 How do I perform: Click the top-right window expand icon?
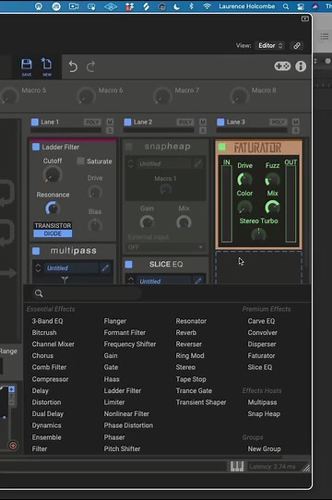click(x=305, y=18)
